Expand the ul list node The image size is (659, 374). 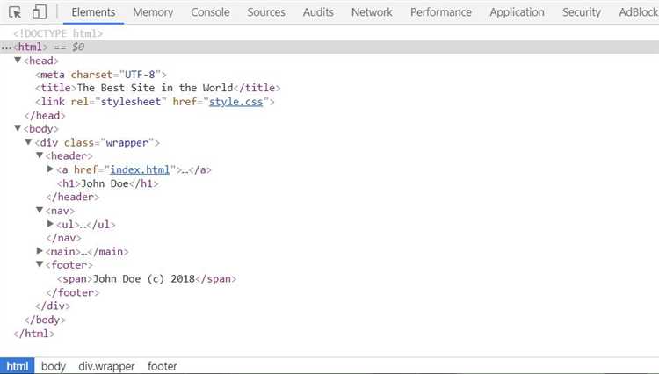[50, 225]
